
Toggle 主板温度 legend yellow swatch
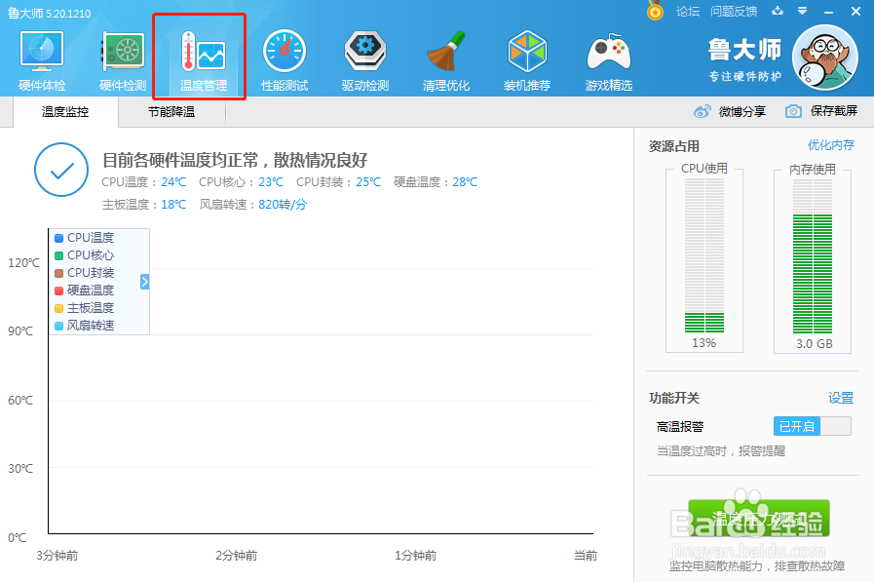[x=59, y=308]
